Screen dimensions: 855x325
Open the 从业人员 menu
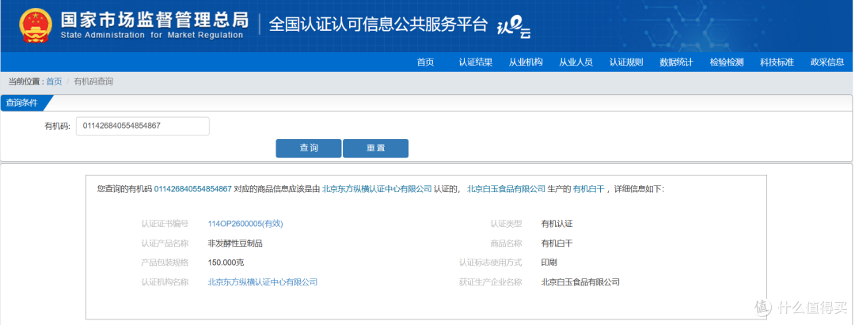[576, 62]
